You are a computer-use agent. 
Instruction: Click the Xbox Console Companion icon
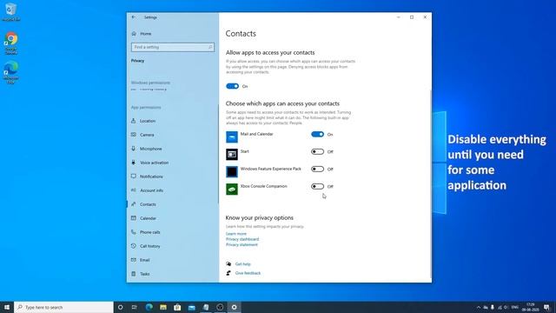coord(232,189)
